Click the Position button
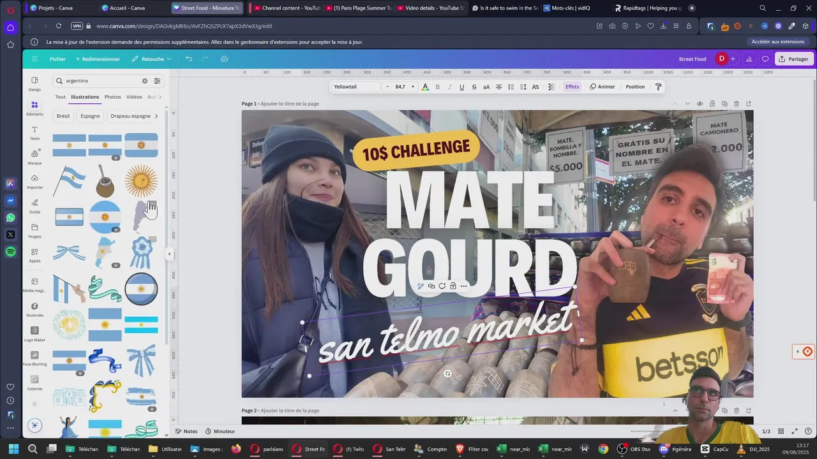Image resolution: width=817 pixels, height=459 pixels. (x=635, y=87)
